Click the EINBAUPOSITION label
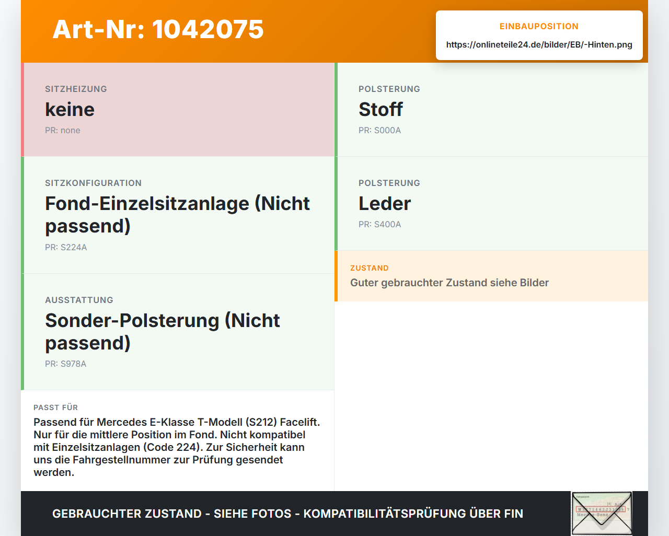Image resolution: width=669 pixels, height=536 pixels. (x=539, y=26)
